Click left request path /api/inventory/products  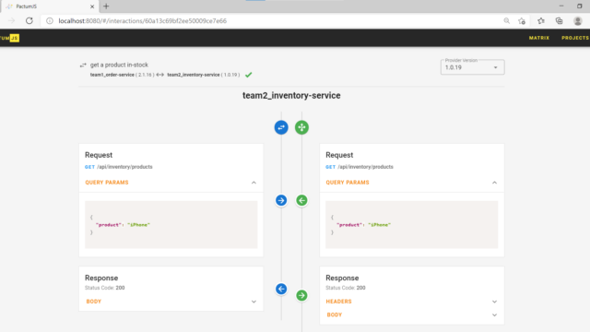point(124,167)
